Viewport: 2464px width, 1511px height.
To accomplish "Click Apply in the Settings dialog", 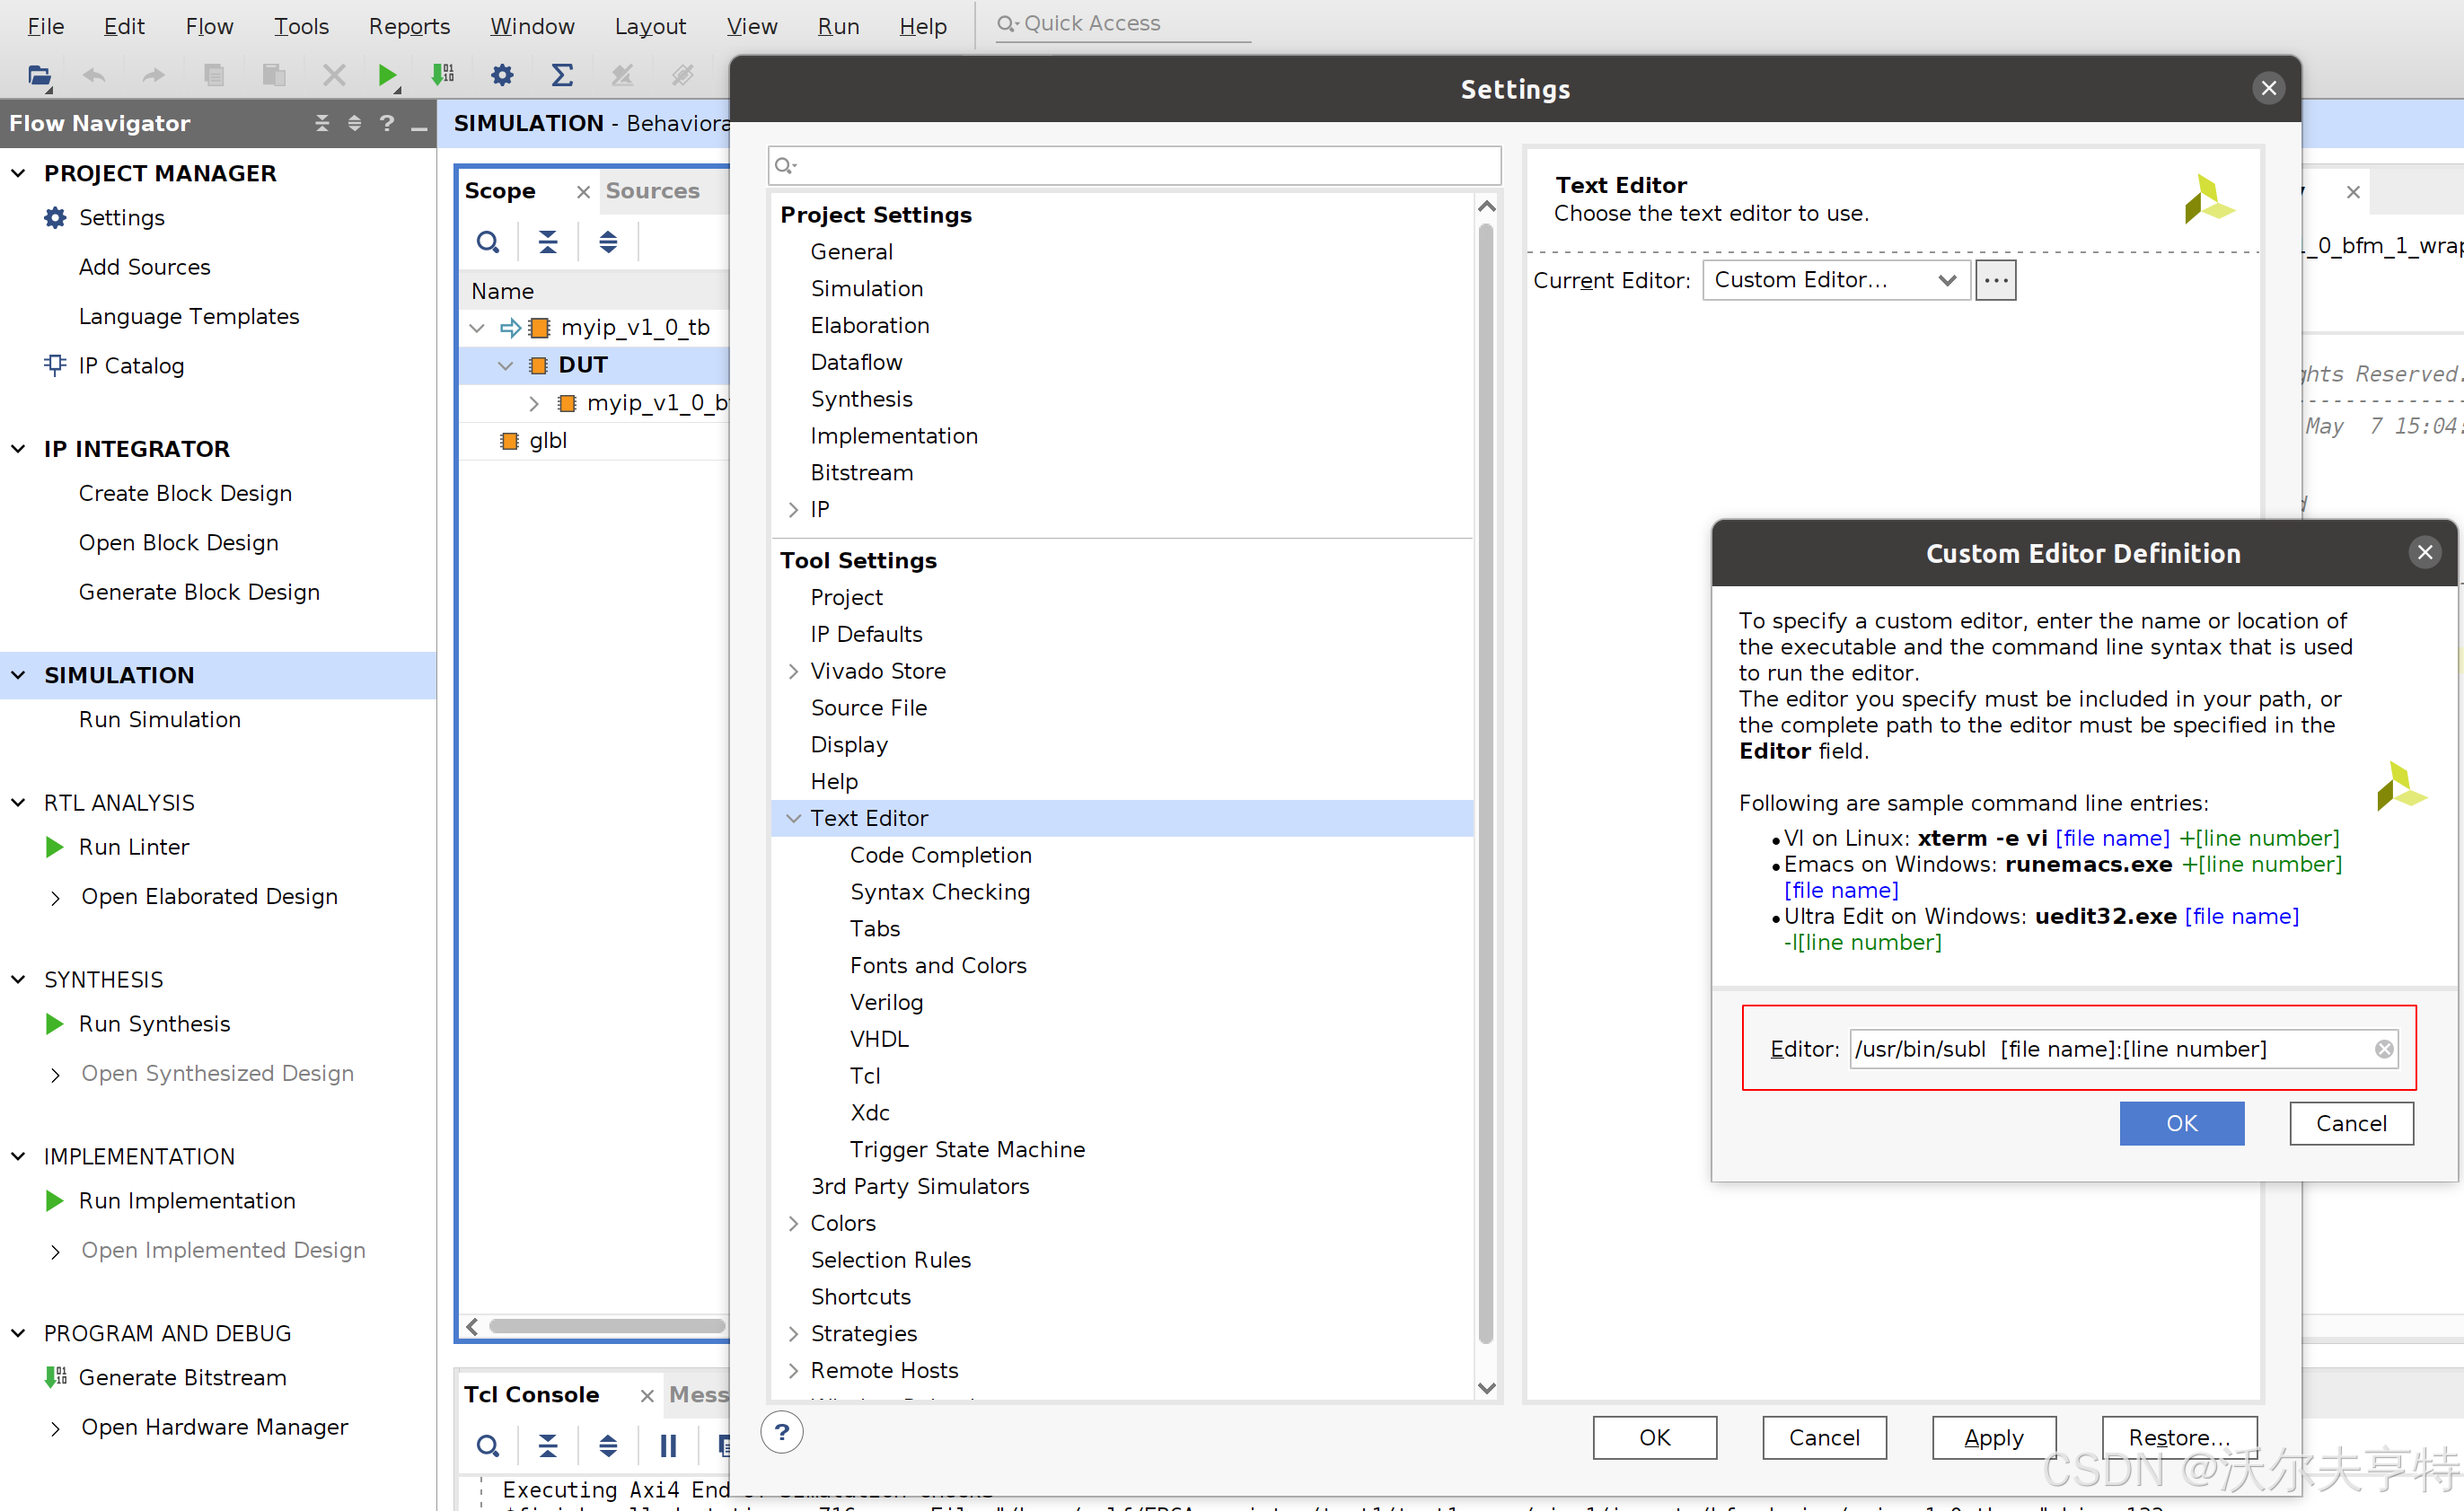I will click(1993, 1437).
